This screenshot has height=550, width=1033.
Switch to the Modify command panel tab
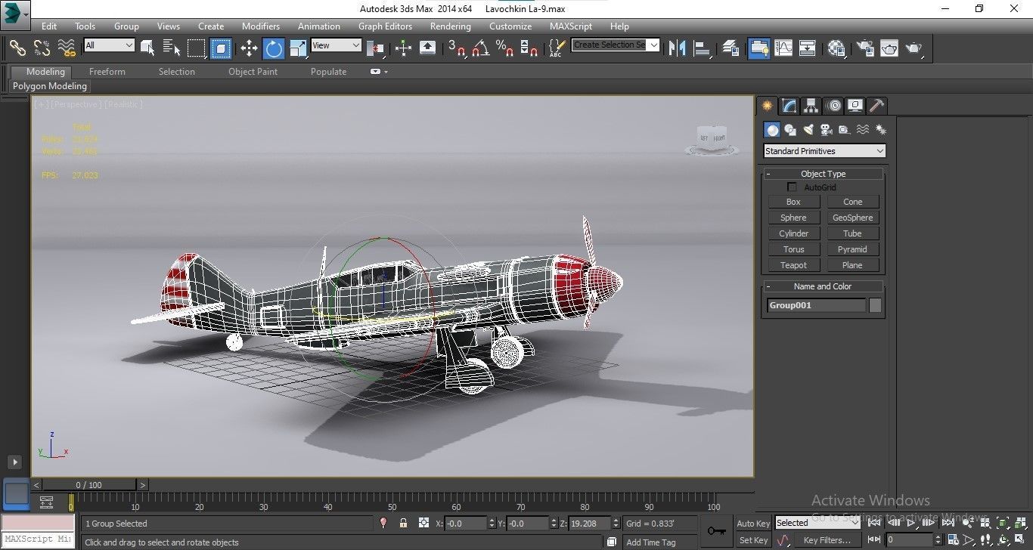[x=789, y=106]
